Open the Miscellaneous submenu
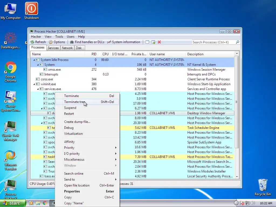Viewport: 276px width, 207px height. (87, 160)
